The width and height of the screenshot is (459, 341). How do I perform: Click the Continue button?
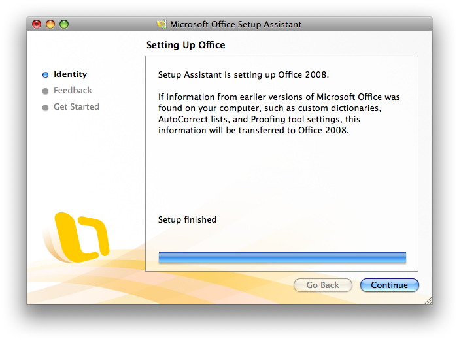(x=389, y=285)
